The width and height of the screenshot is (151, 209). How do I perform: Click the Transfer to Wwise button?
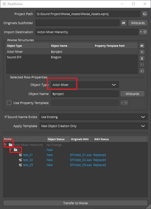75,203
